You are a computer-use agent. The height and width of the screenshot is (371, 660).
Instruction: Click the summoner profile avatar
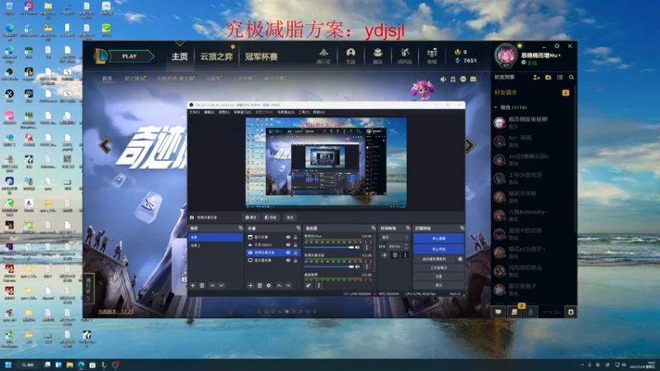tap(506, 55)
